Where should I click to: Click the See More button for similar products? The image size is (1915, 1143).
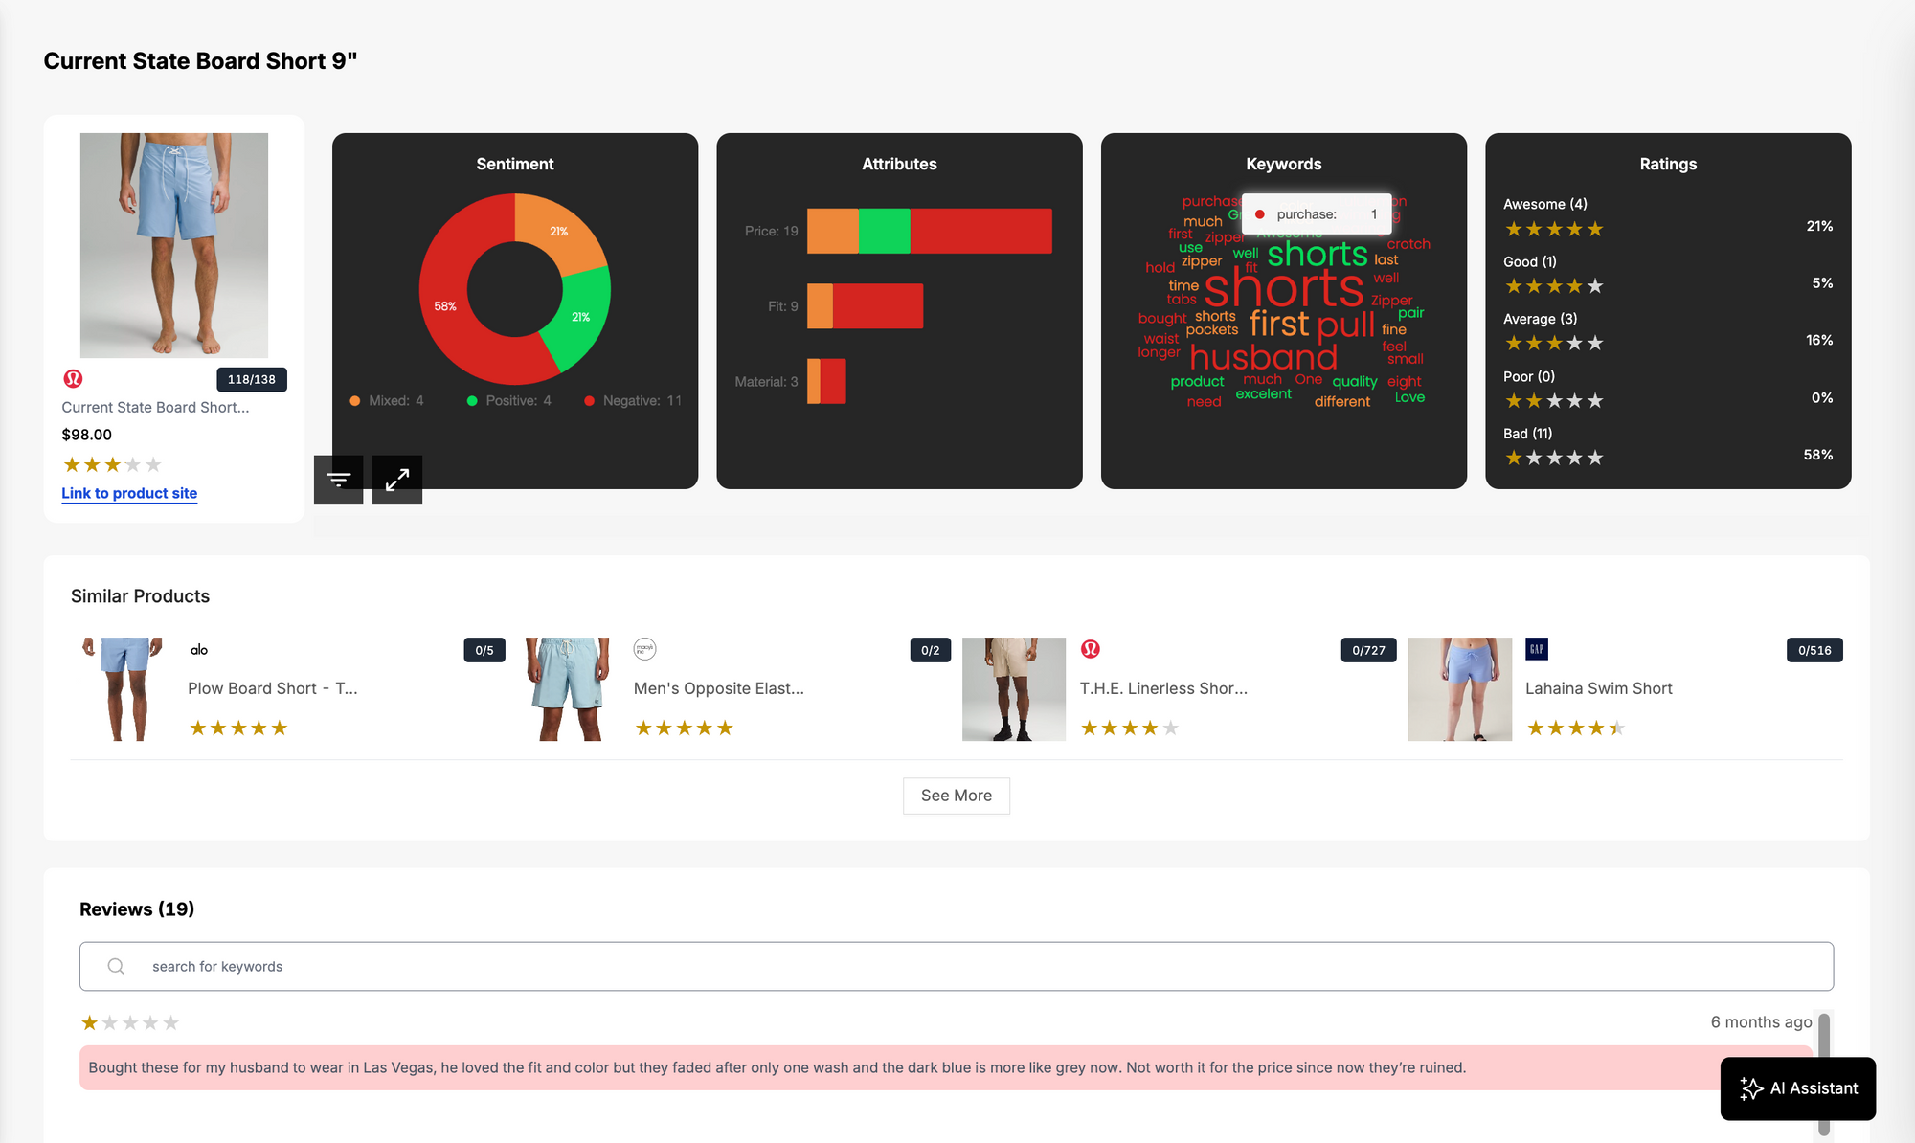957,794
